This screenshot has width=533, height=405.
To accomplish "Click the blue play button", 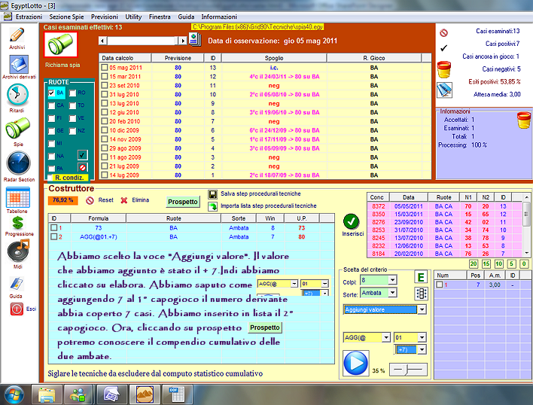I will click(x=355, y=363).
